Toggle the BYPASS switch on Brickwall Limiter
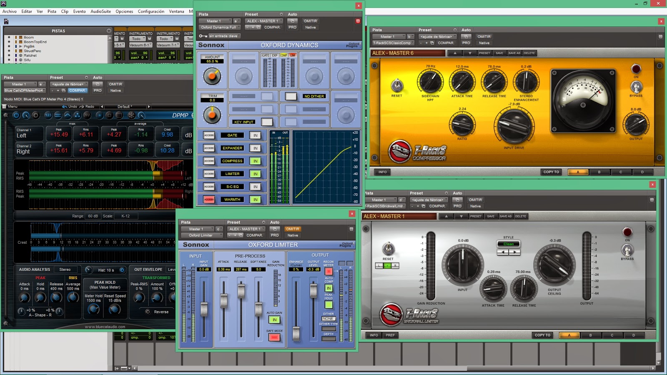Screen dimensions: 667x375 pos(627,250)
